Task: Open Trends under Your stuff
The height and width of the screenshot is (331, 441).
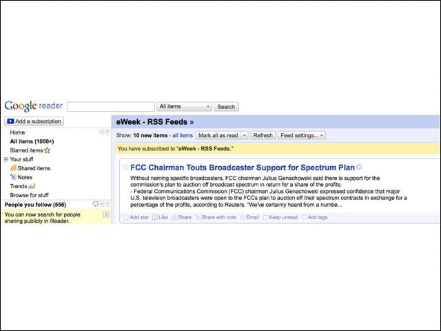Action: point(19,186)
